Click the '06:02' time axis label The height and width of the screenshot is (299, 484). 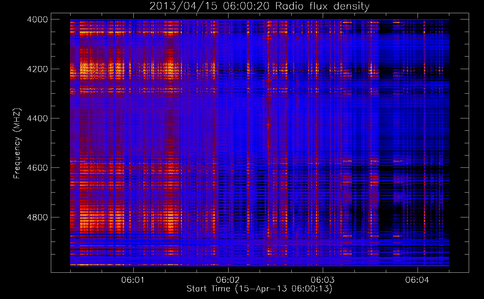[x=228, y=280]
